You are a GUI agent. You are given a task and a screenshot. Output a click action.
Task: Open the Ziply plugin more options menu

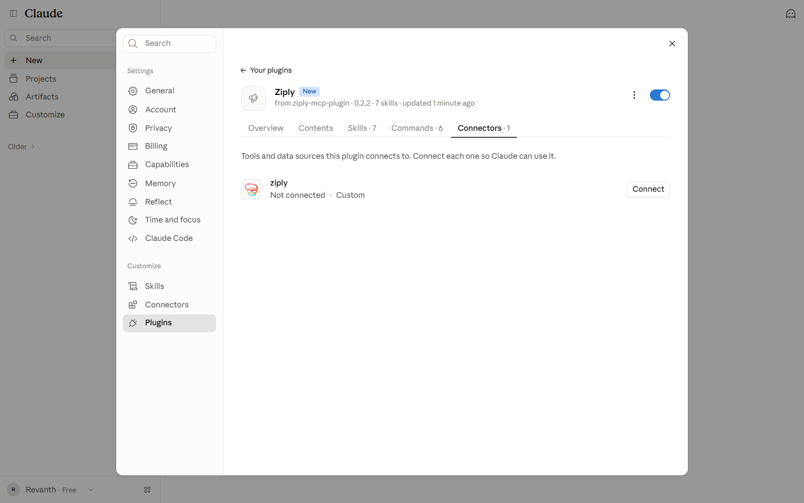(634, 95)
